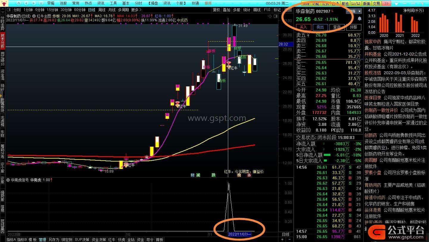Go to home via house icon

click(x=19, y=3)
